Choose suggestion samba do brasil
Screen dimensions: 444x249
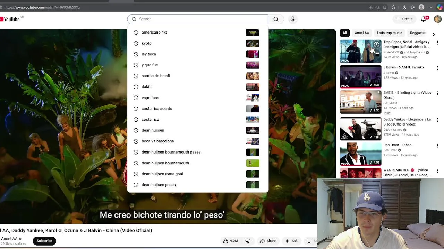click(x=198, y=76)
